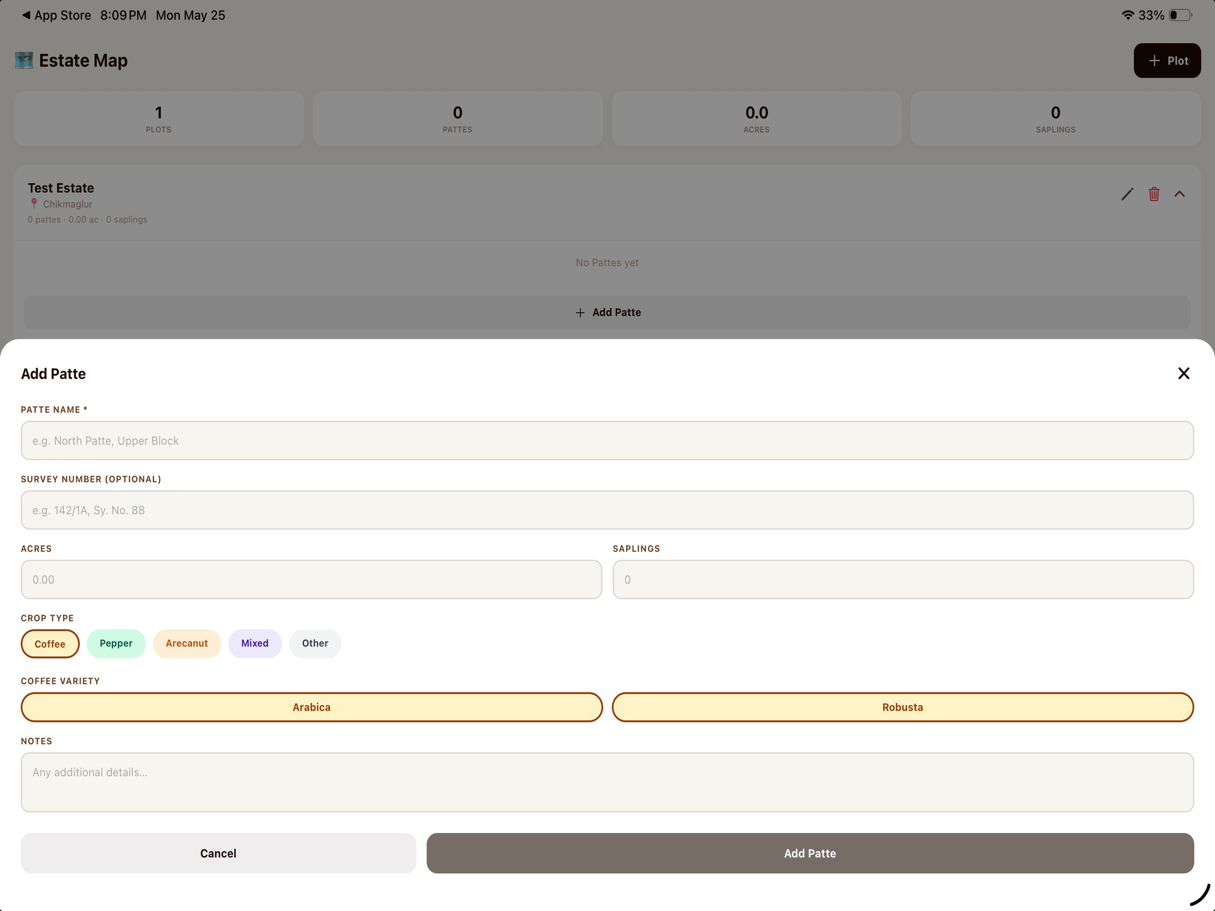This screenshot has width=1215, height=911.
Task: Tap the Plots count card
Action: [x=159, y=119]
